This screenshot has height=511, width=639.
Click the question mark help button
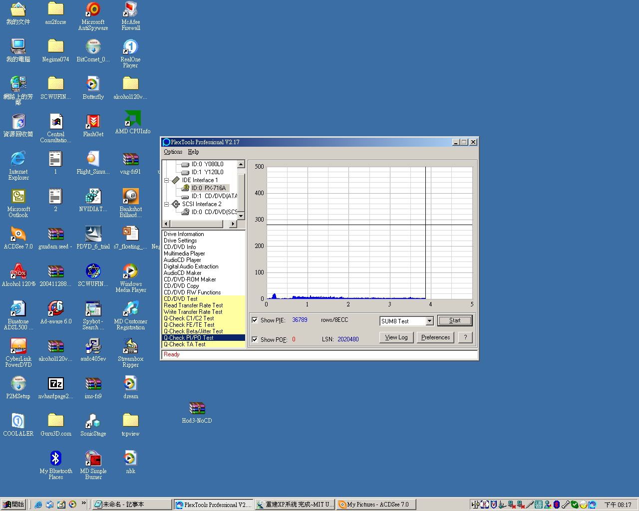[x=465, y=338]
